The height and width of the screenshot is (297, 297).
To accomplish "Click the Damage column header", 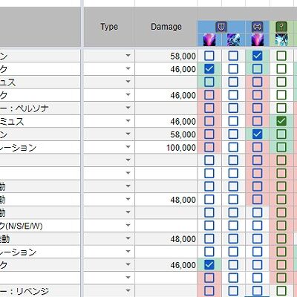I will 166,27.
